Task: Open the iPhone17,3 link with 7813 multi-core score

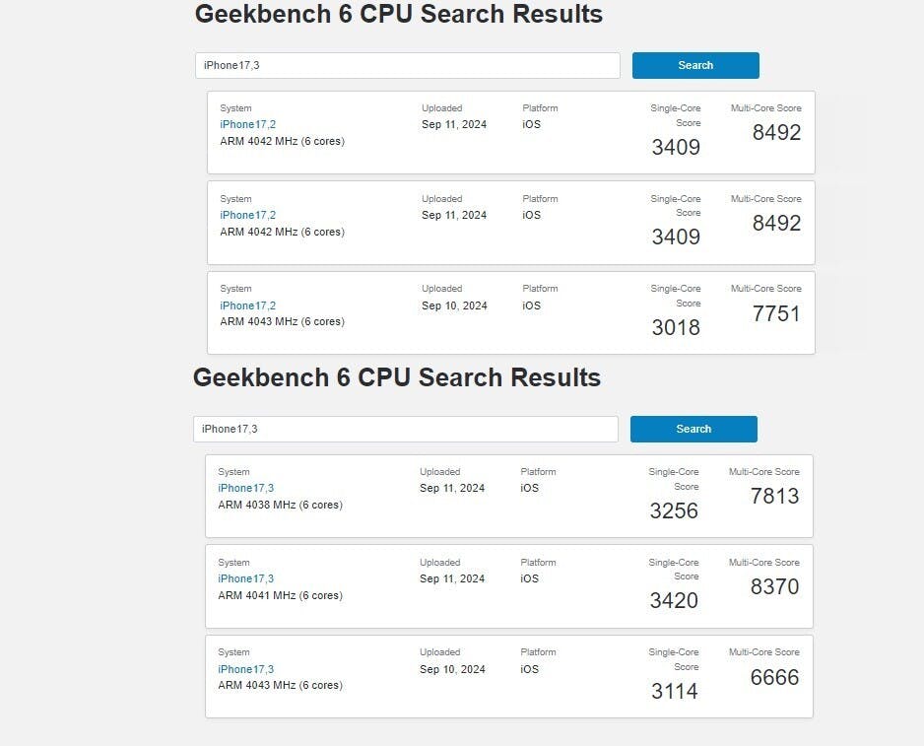Action: click(245, 488)
